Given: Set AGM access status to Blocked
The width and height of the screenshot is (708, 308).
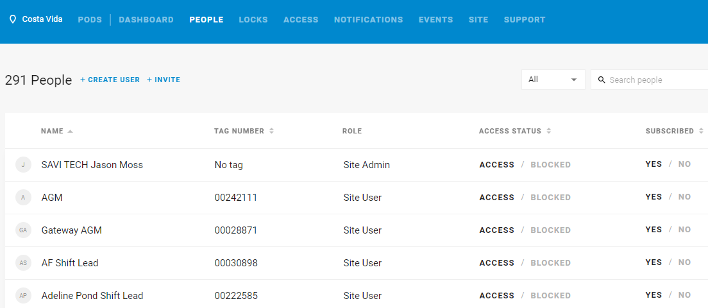Looking at the screenshot, I should (x=550, y=198).
